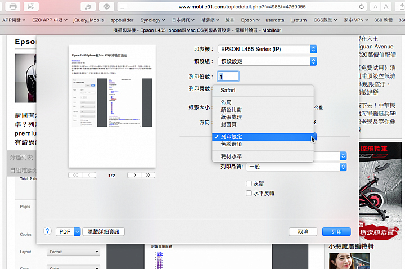Expand the EZO APP 中冠 bookmarks folder
Image resolution: width=405 pixels, height=269 pixels.
tap(49, 20)
